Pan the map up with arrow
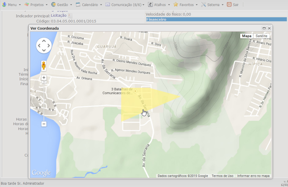The image size is (288, 187). click(44, 41)
